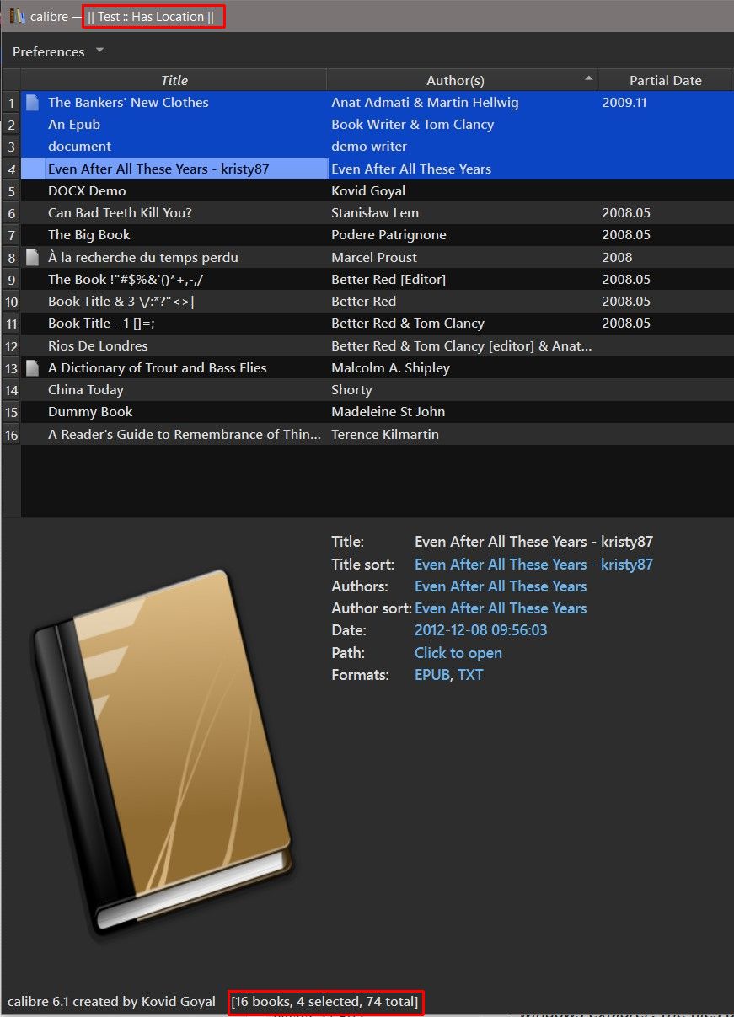Open the Author sort link in details
The height and width of the screenshot is (1017, 734).
tap(501, 608)
